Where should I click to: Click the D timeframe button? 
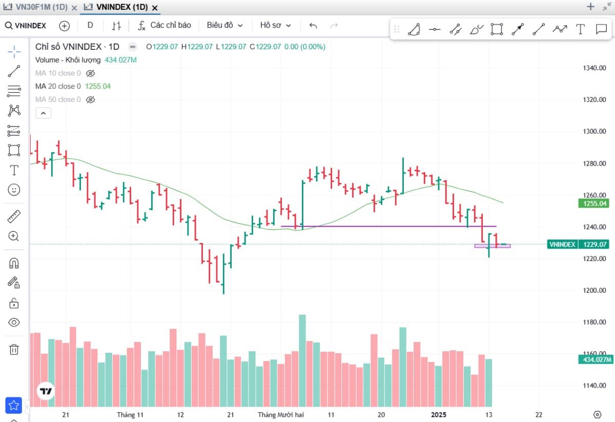[90, 25]
